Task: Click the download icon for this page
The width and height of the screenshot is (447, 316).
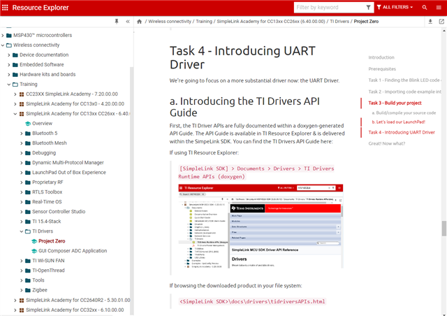Action: [430, 22]
